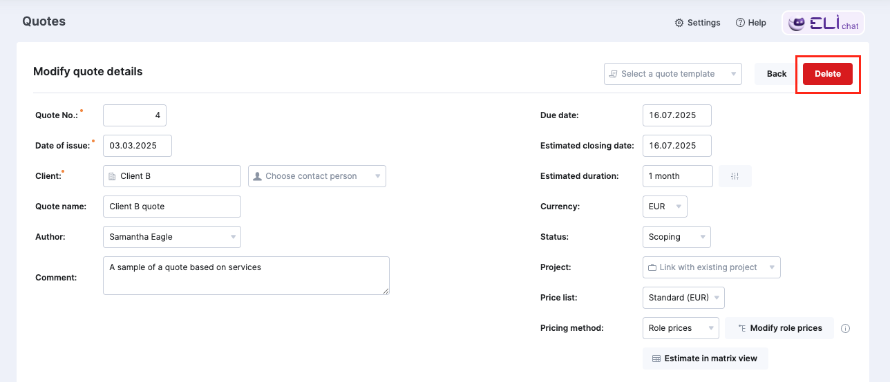Screen dimensions: 890x382
Task: Click the briefcase icon in Project field
Action: coord(652,267)
